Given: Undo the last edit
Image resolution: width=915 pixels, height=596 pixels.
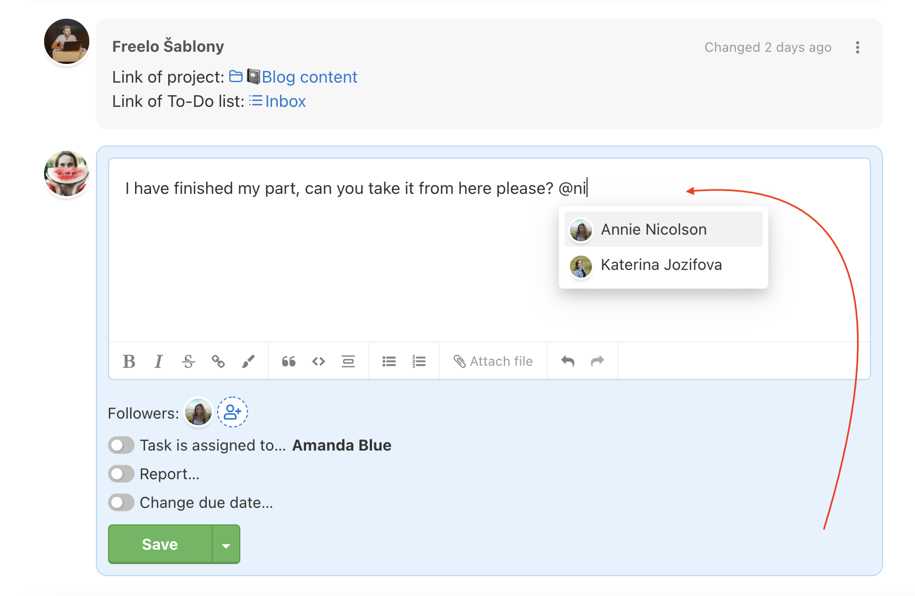Looking at the screenshot, I should (568, 361).
